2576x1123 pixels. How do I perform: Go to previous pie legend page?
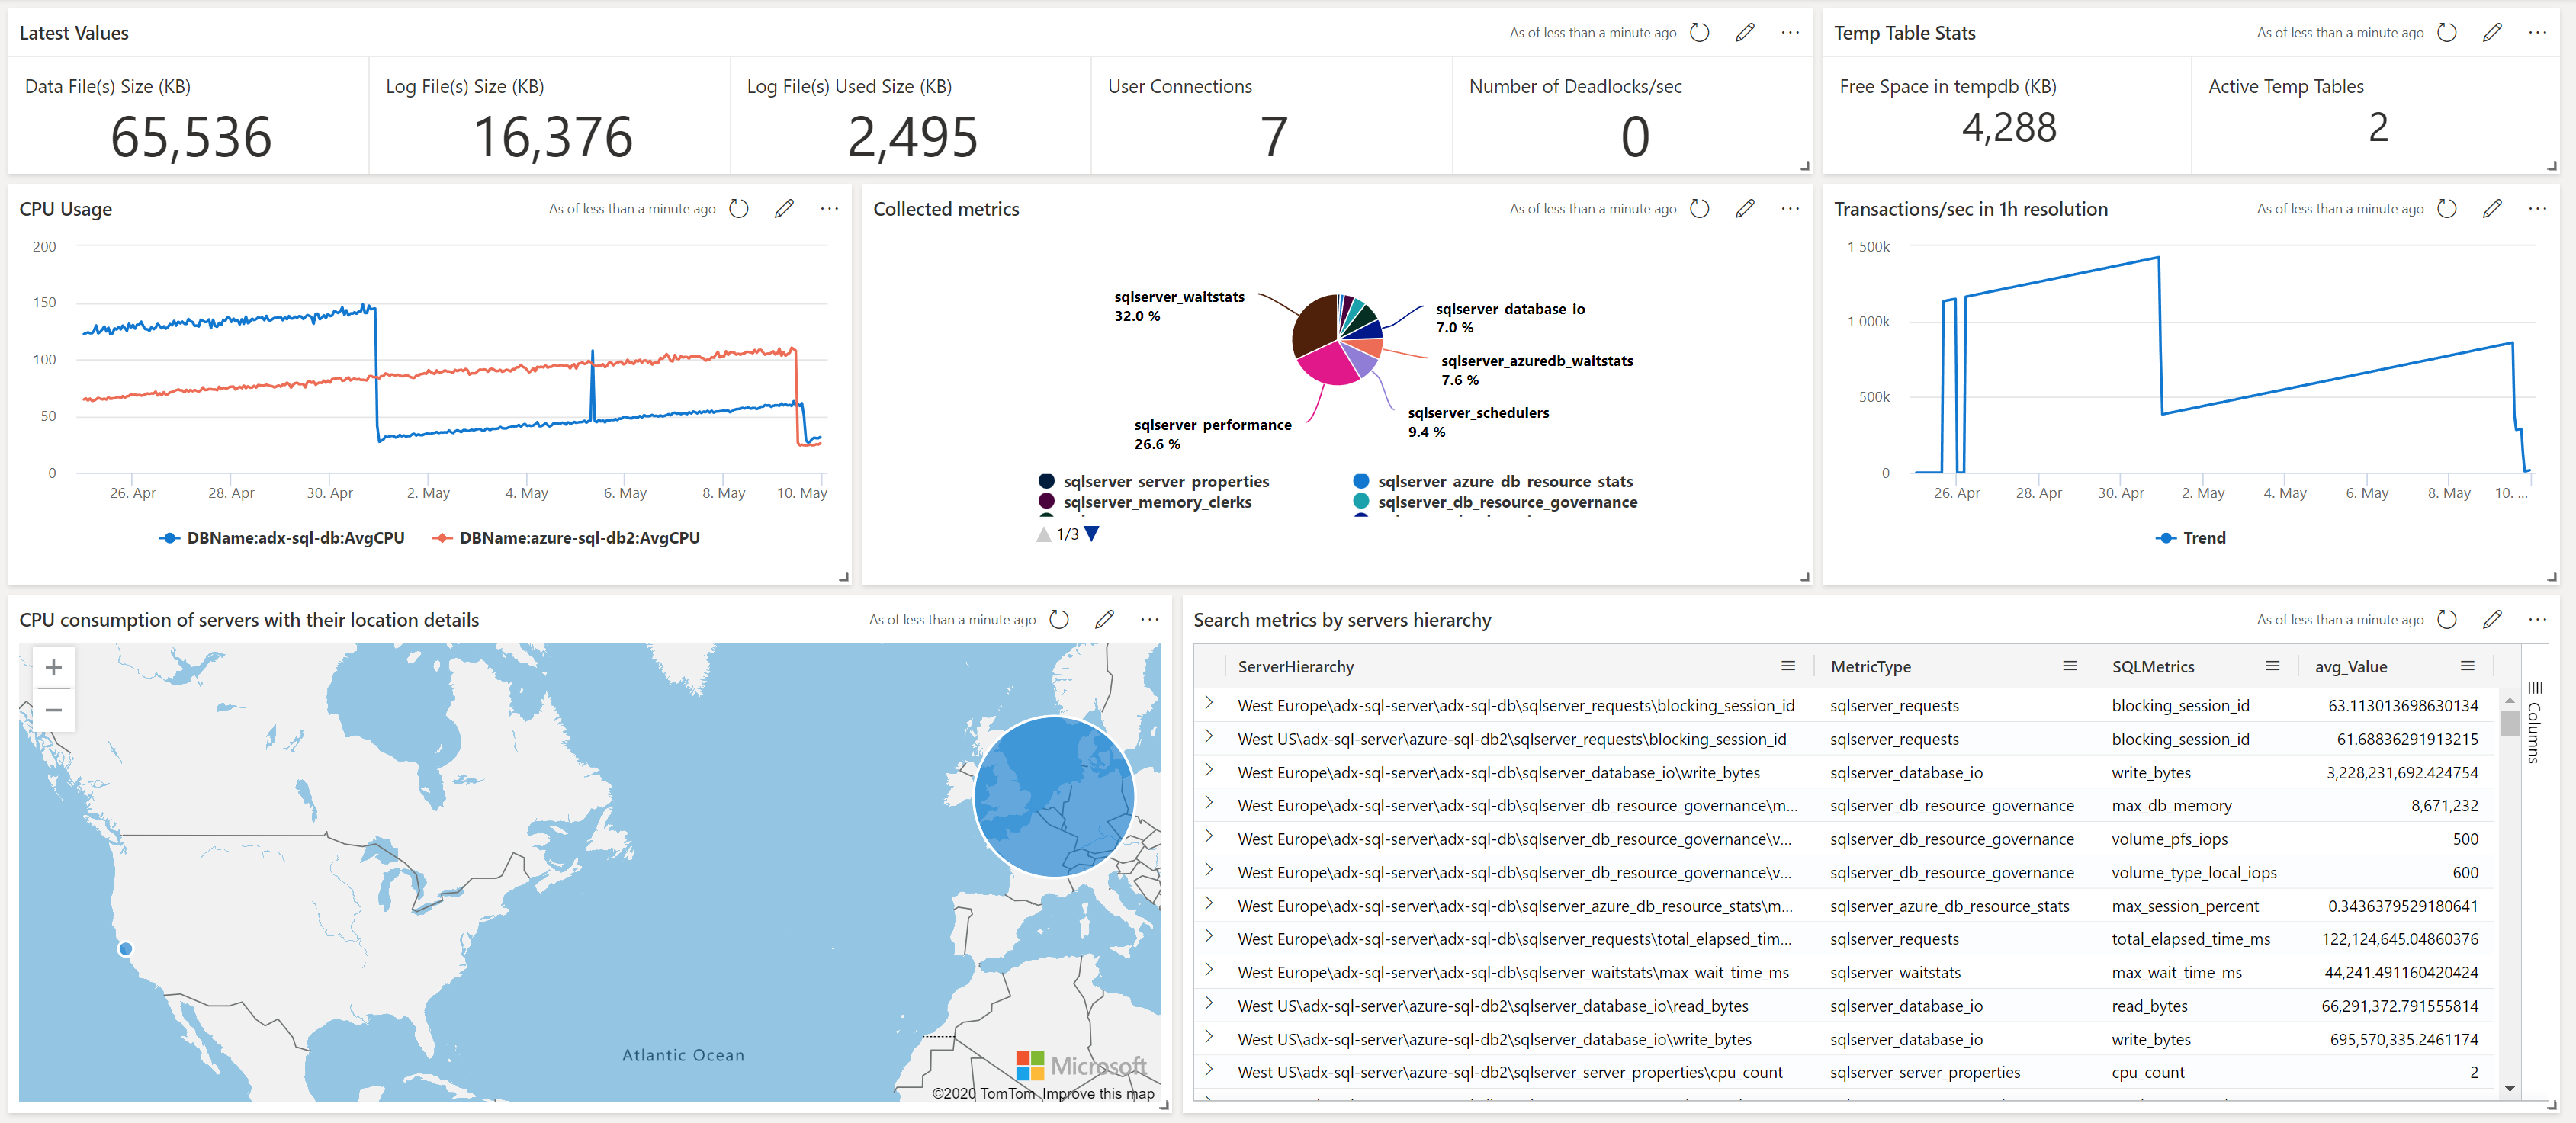[1044, 534]
